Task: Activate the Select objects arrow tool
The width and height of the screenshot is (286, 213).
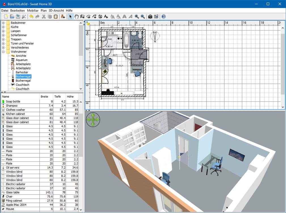Action: tap(70, 17)
